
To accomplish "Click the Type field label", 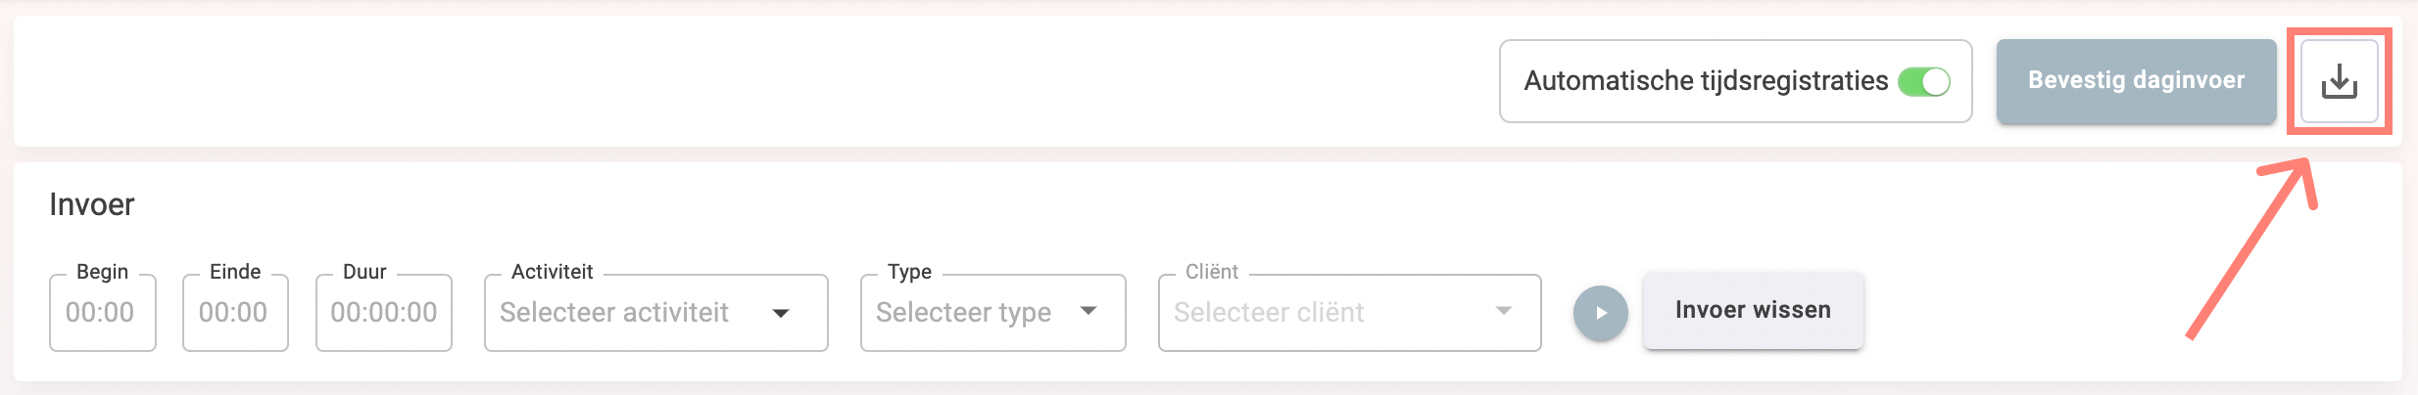I will click(909, 272).
